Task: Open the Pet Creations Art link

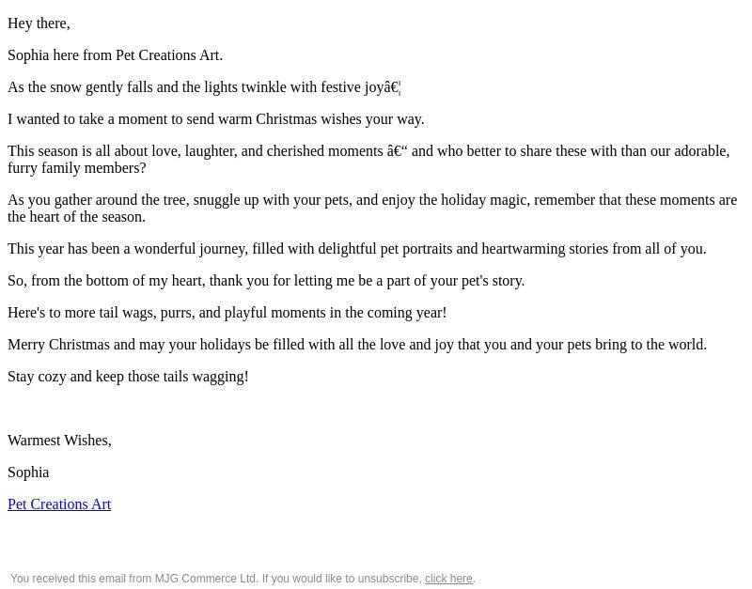Action: coord(59,504)
